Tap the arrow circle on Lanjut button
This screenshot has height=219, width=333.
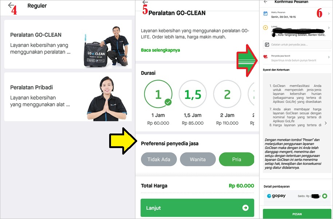[x=246, y=208]
